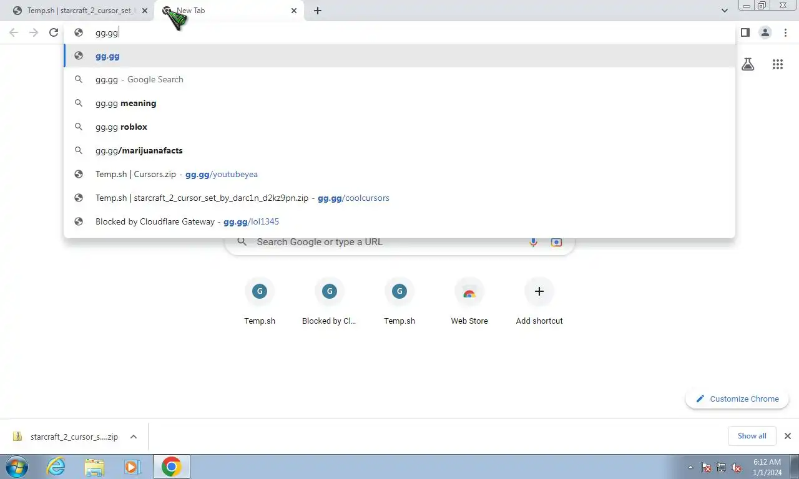Open the tab search dropdown arrow
The height and width of the screenshot is (479, 799).
[725, 11]
